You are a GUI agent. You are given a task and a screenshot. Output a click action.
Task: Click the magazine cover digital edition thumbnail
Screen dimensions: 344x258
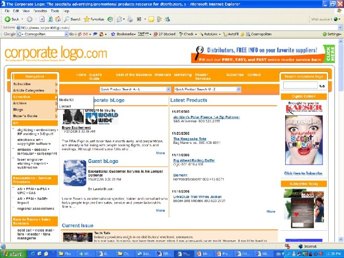pyautogui.click(x=304, y=140)
